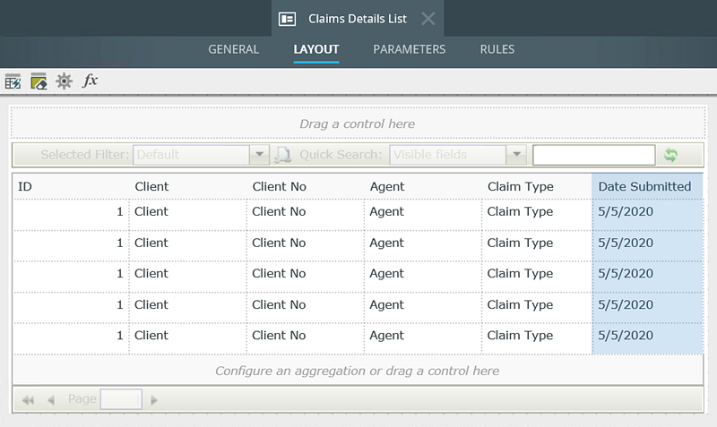Image resolution: width=717 pixels, height=427 pixels.
Task: Switch to the General tab
Action: point(233,49)
